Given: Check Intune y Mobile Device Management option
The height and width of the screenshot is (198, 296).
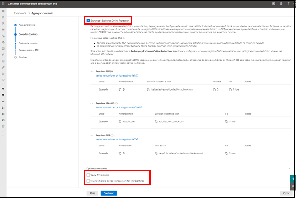Looking at the screenshot, I should (x=88, y=181).
